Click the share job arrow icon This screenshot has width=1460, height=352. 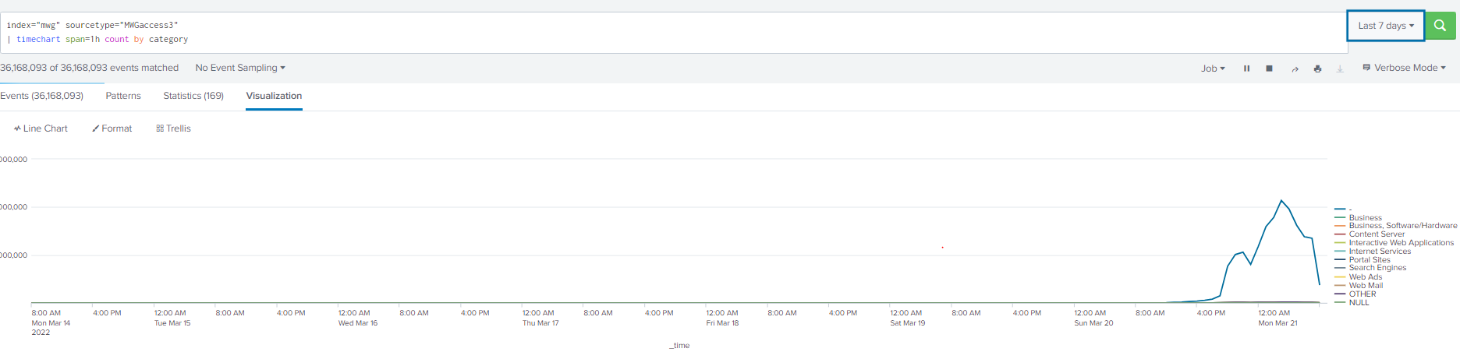pos(1295,69)
